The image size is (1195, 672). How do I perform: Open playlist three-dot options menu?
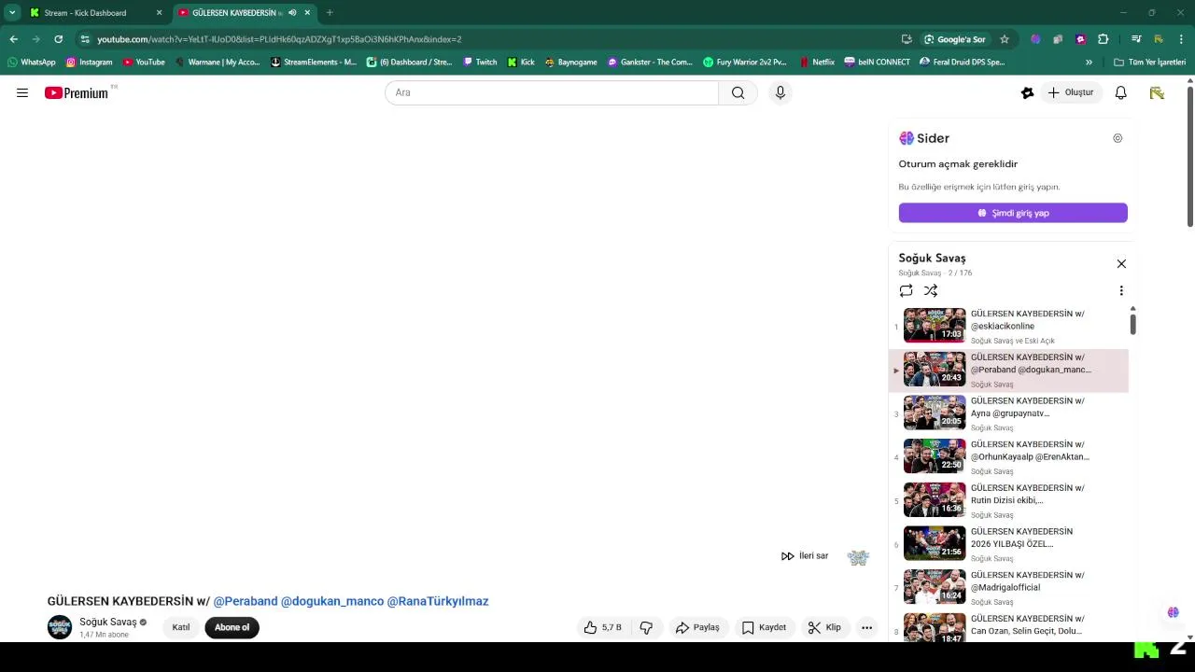tap(1121, 290)
